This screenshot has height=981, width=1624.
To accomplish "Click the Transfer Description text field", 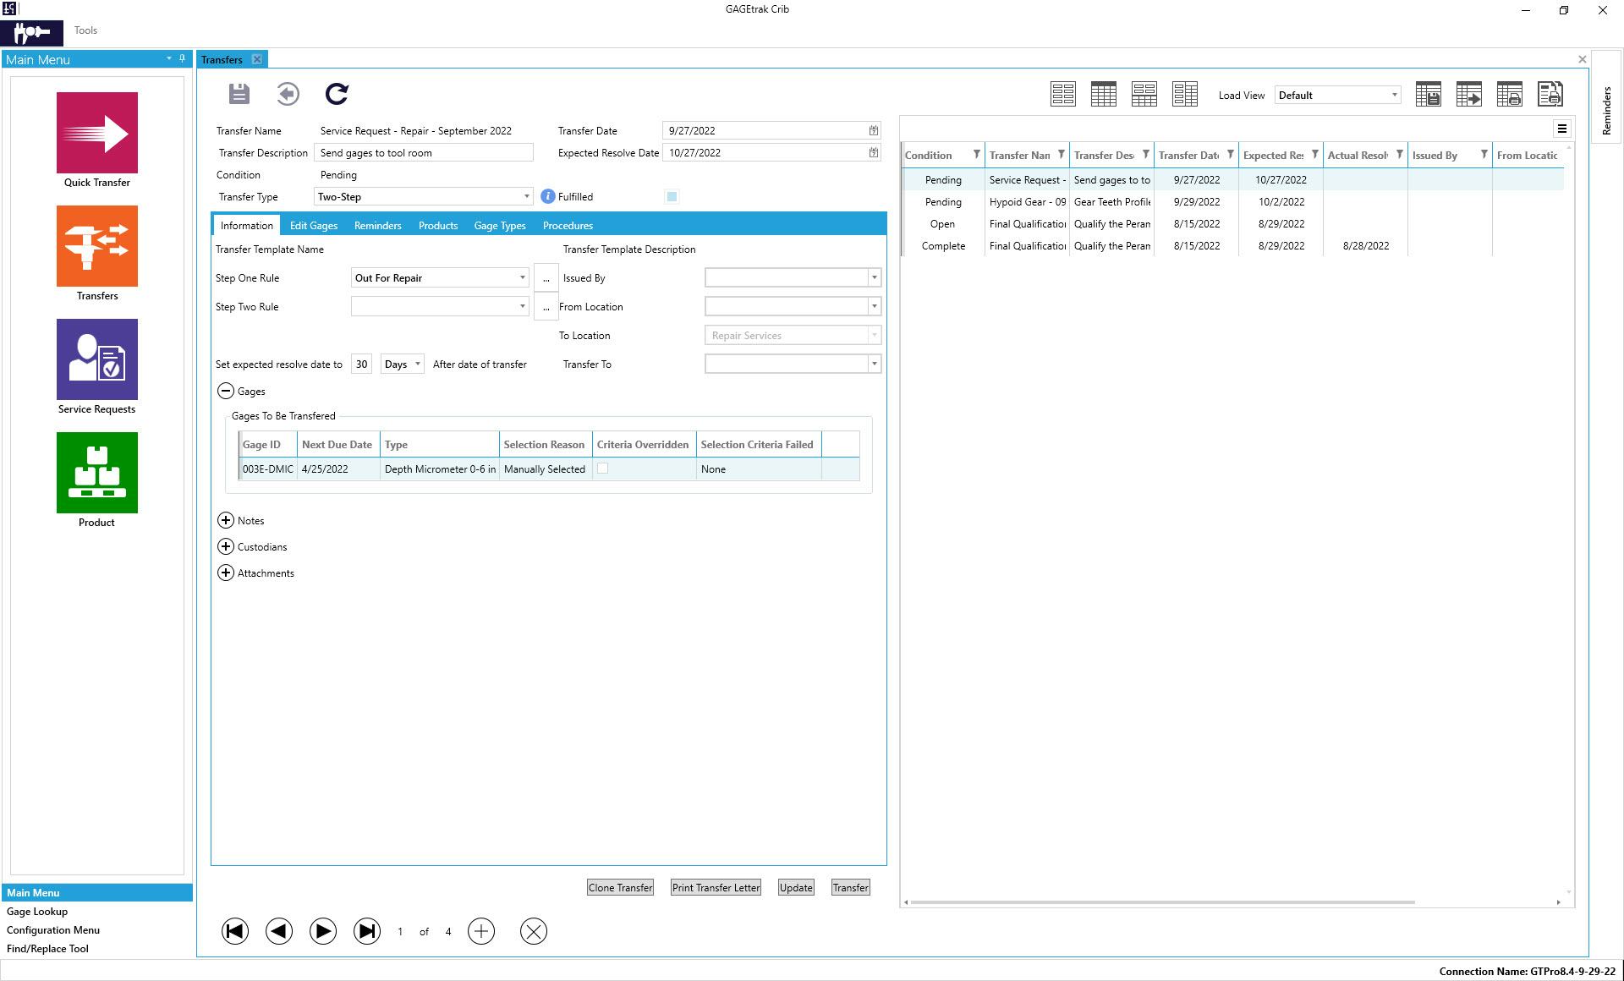I will point(423,153).
